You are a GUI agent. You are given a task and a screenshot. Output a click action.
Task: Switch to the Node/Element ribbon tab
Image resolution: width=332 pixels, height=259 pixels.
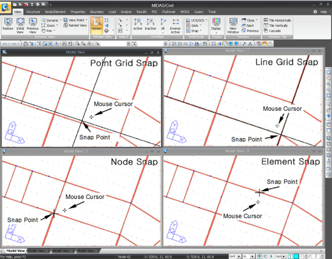[x=56, y=11]
